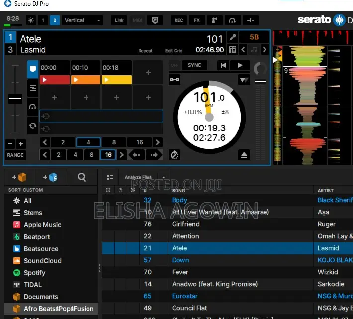Show next auto loop sizes arrow
This screenshot has height=319, width=353.
click(158, 142)
